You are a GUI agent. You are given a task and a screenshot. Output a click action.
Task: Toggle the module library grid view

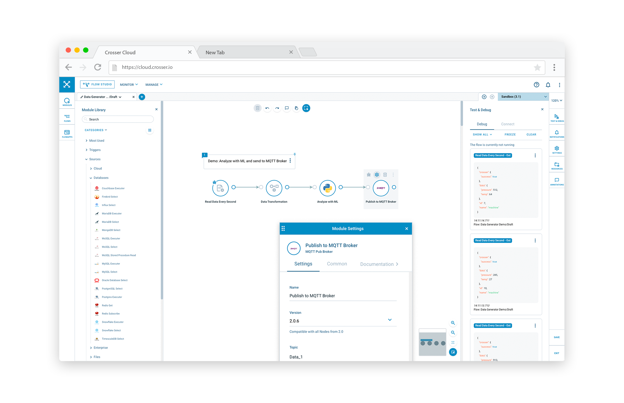click(x=150, y=130)
